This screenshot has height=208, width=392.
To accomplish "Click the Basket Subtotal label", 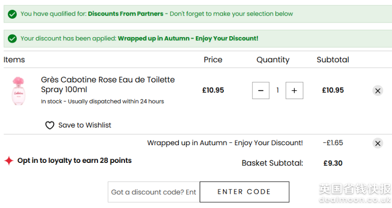I will 272,163.
